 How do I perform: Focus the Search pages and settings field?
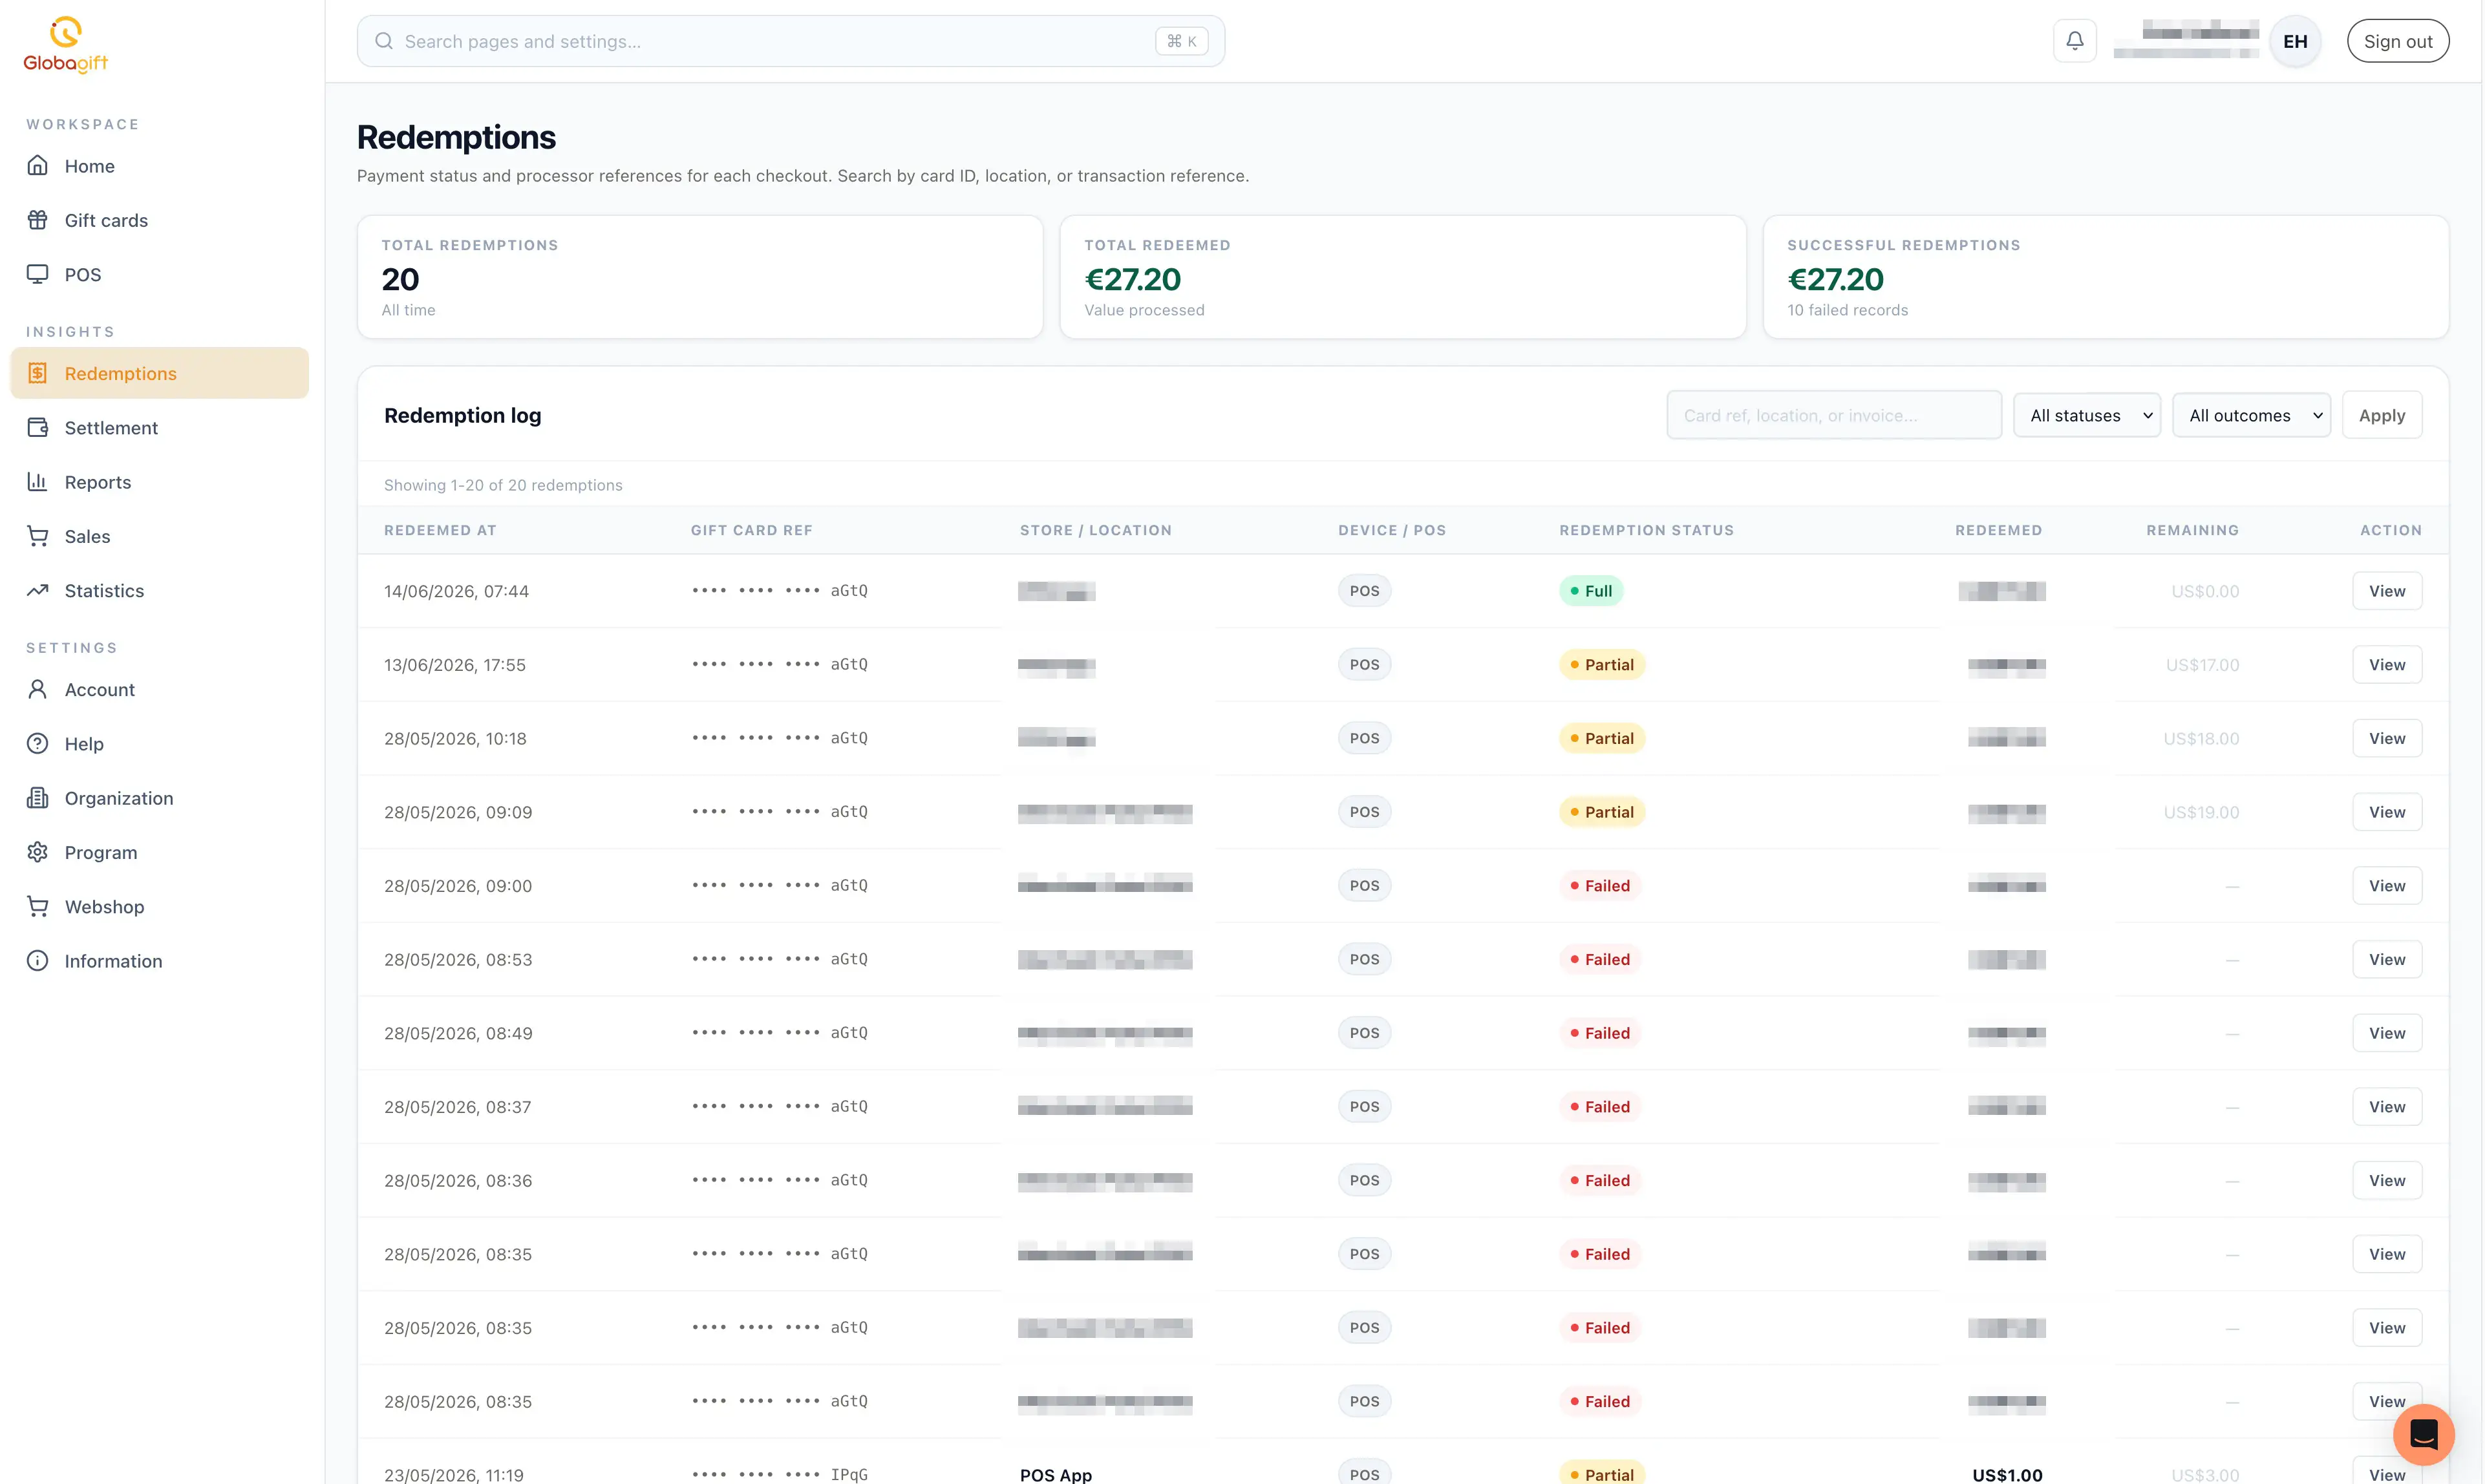(790, 41)
